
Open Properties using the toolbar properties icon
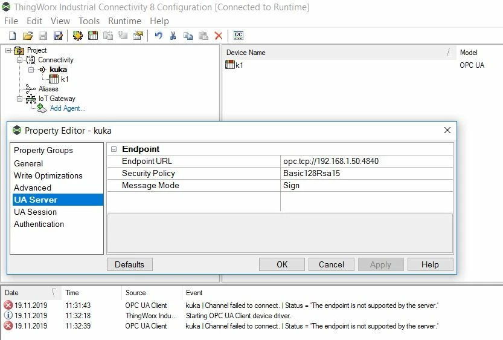[138, 35]
